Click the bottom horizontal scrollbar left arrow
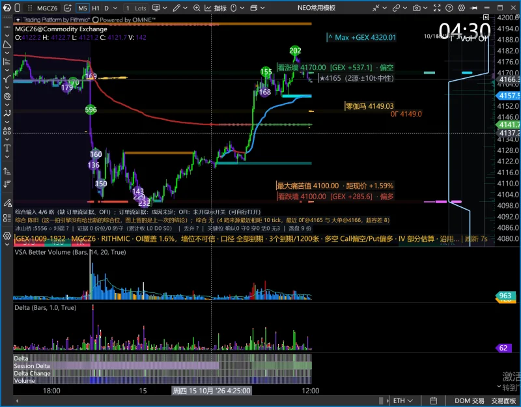 click(x=18, y=400)
